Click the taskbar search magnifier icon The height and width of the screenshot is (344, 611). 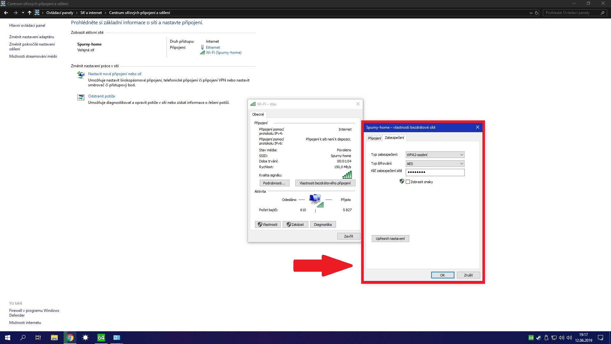click(23, 338)
